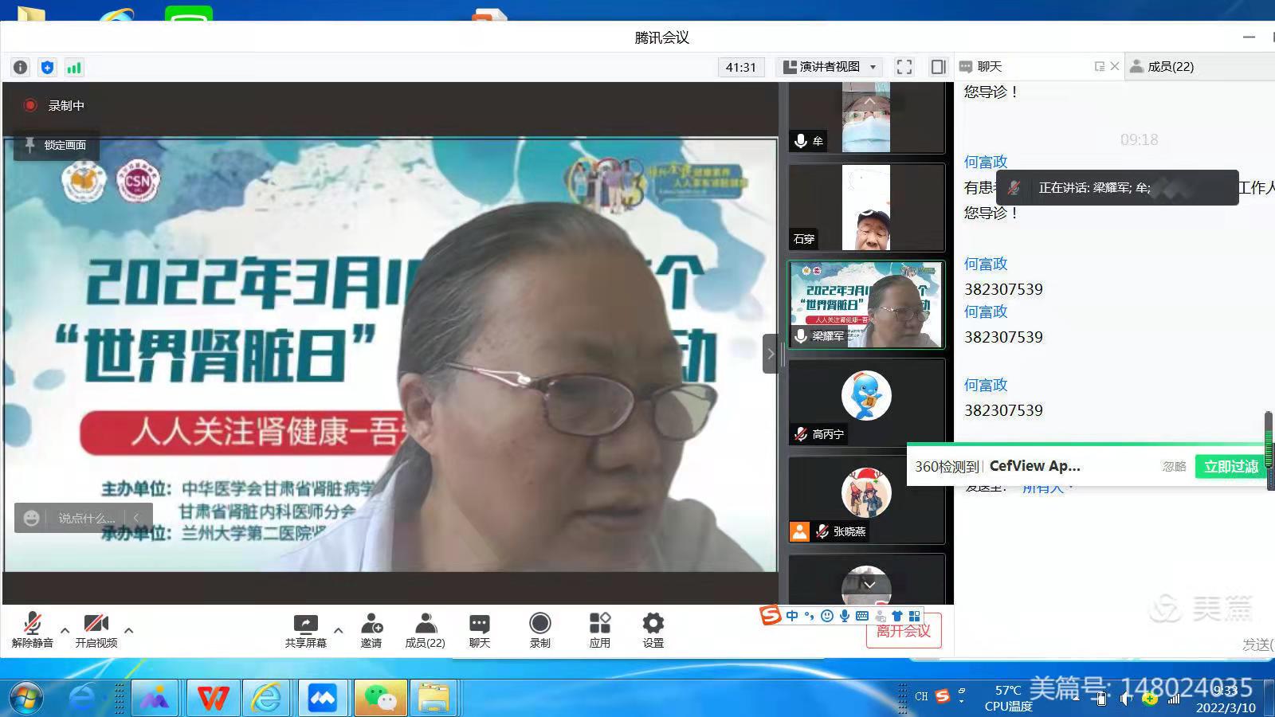Collapse the participant video strip arrow
This screenshot has width=1275, height=717.
coord(770,354)
